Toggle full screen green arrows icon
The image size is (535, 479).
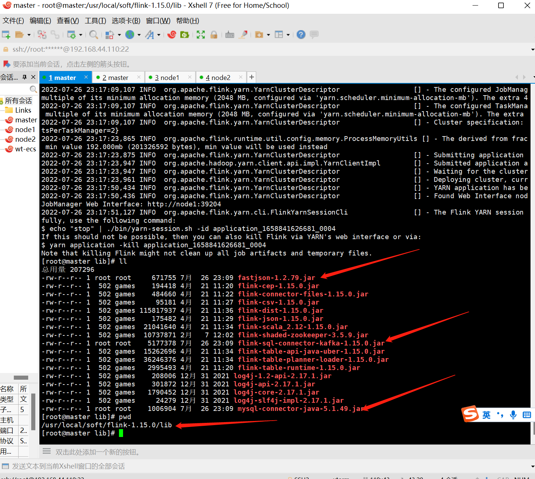(201, 35)
